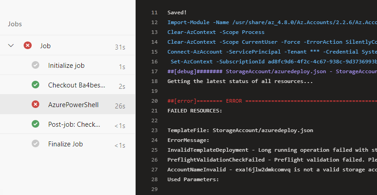This screenshot has height=195, width=377.
Task: Click the Clear-AzContext -Scope Process line
Action: click(216, 32)
